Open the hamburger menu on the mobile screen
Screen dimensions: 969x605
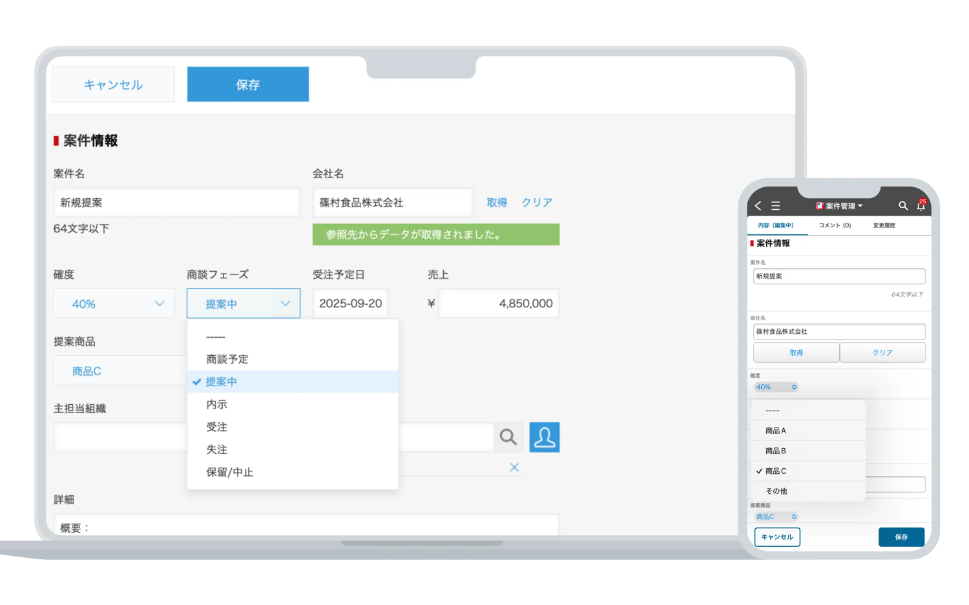pyautogui.click(x=775, y=205)
